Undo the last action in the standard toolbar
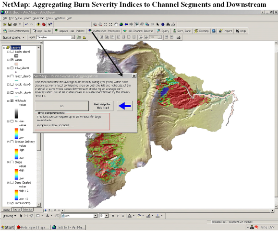The height and width of the screenshot is (231, 278). click(27, 24)
